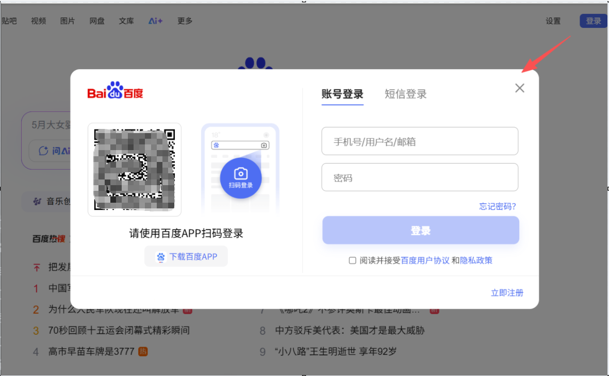This screenshot has width=609, height=376.
Task: Open the 更多 menu item
Action: pos(185,21)
